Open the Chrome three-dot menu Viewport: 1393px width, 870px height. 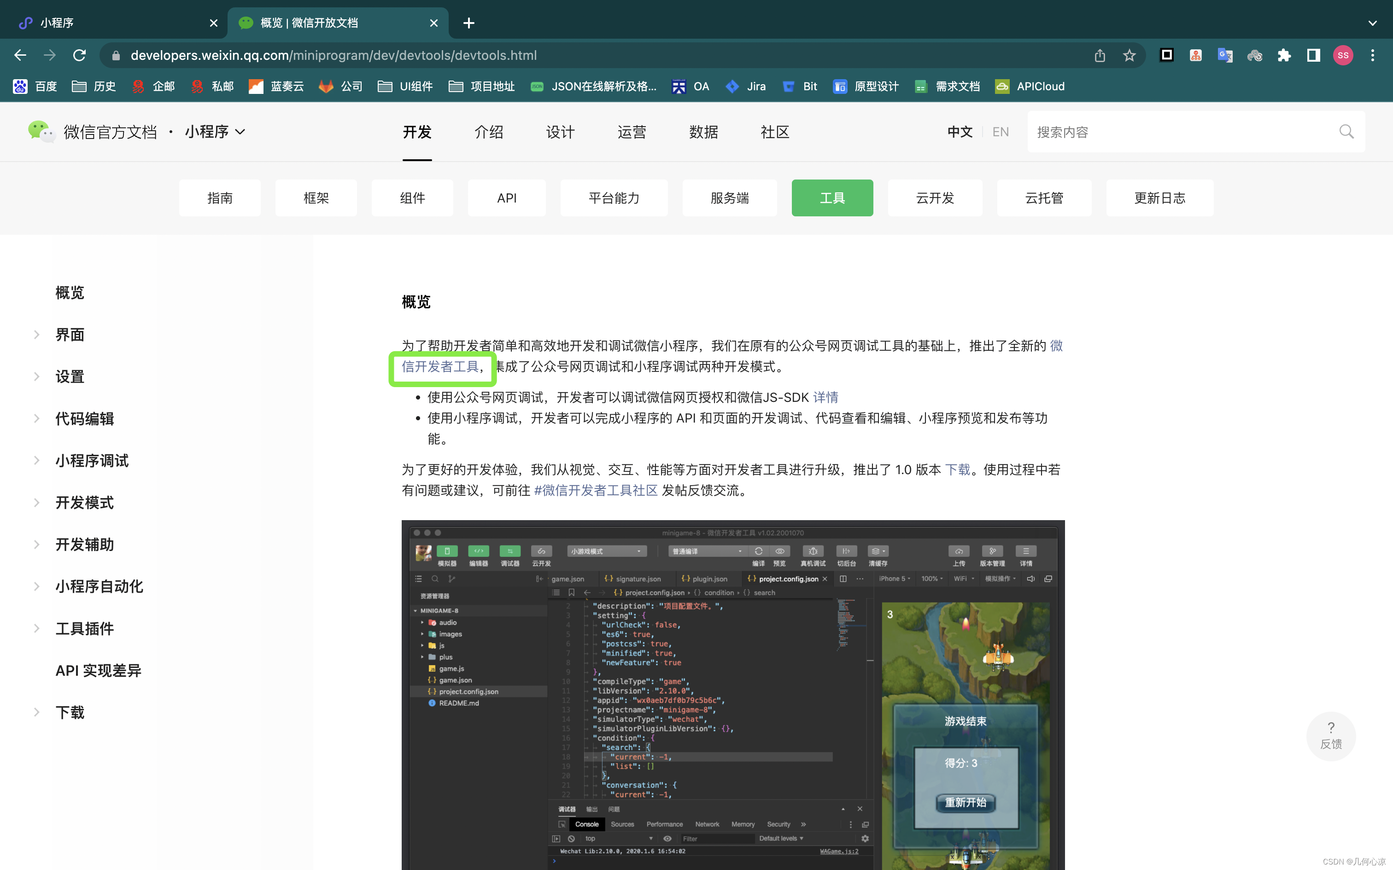tap(1372, 55)
